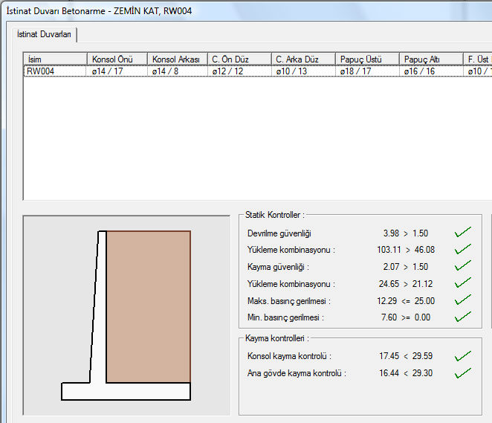This screenshot has width=492, height=423.
Task: Click the Maks. basınç gerilmesi label
Action: (x=289, y=301)
